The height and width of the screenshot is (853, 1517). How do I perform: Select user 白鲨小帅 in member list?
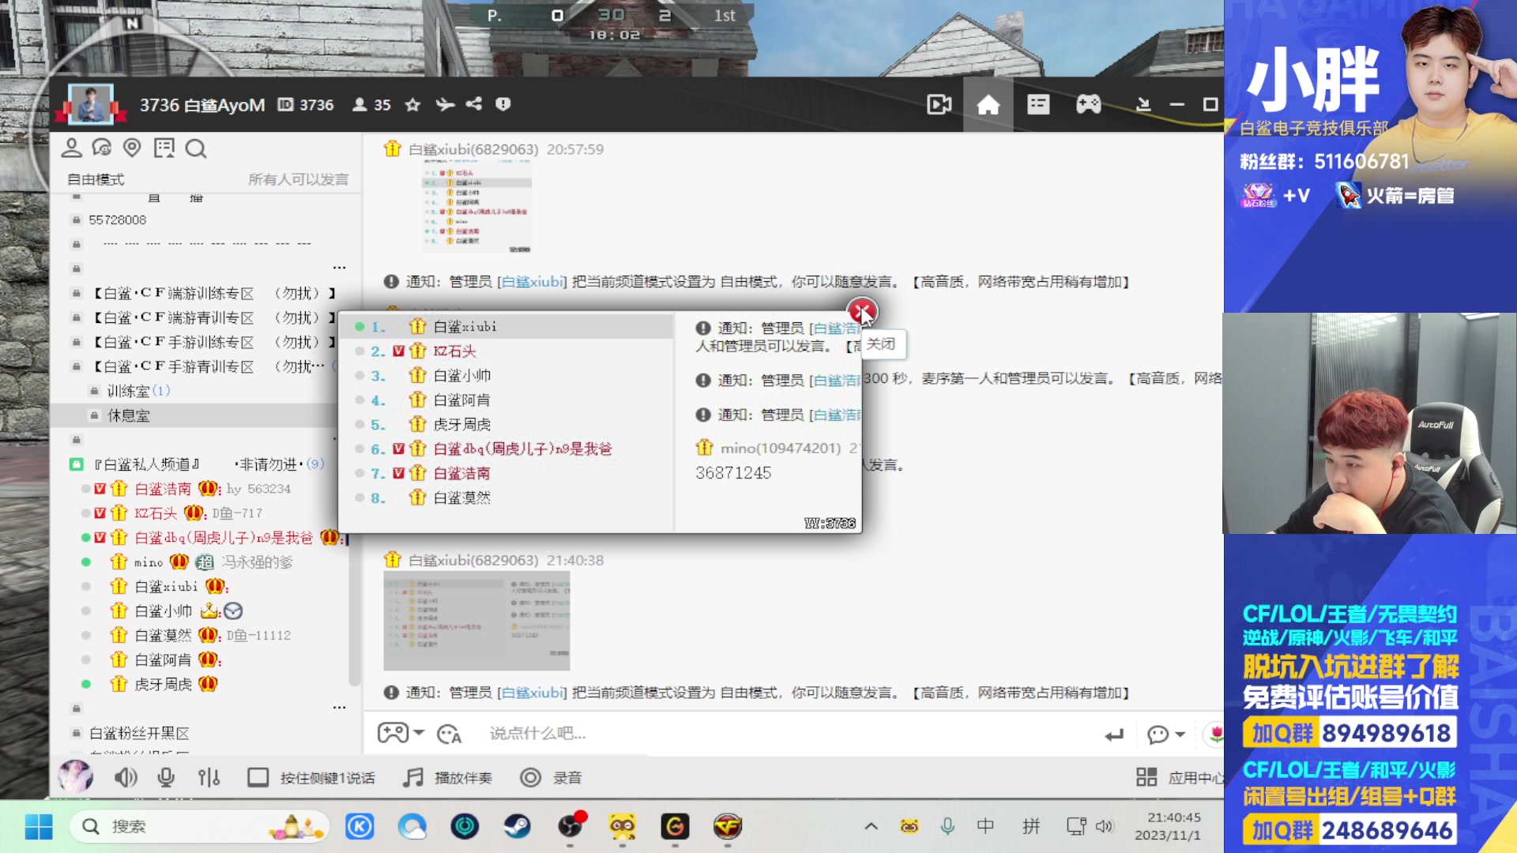[163, 611]
